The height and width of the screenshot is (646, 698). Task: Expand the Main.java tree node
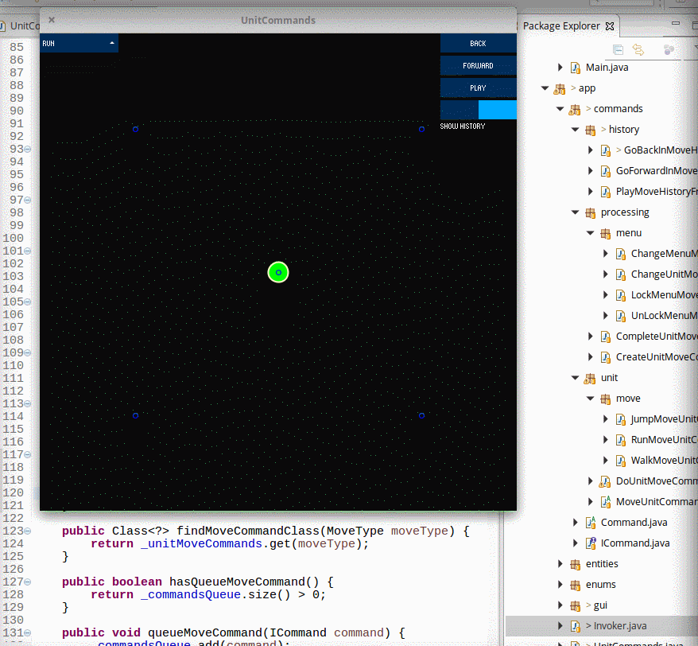[x=560, y=68]
